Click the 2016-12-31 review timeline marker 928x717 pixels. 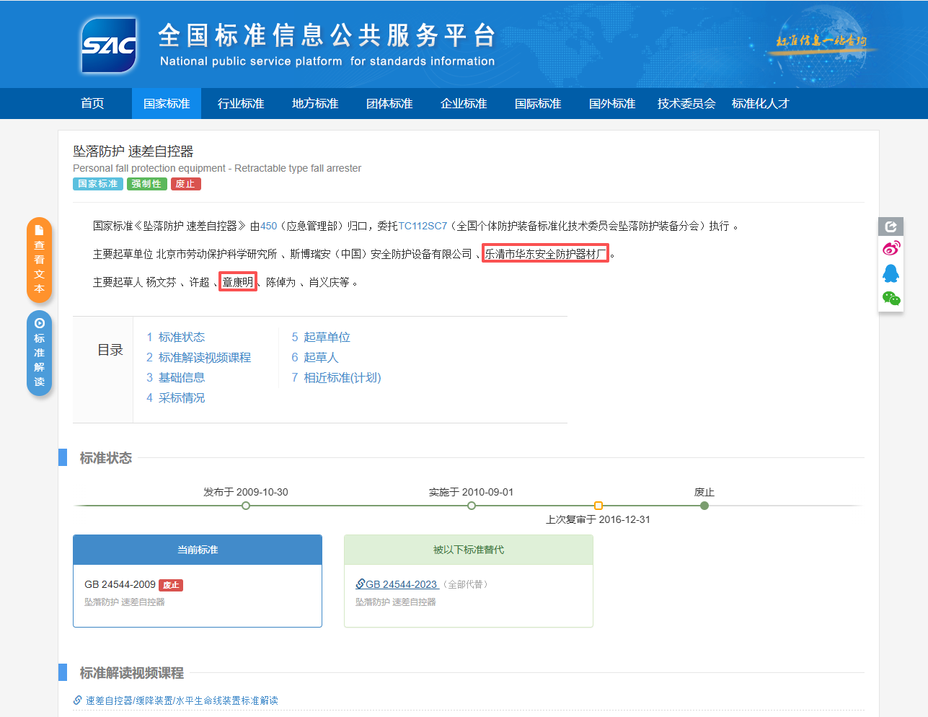point(598,506)
